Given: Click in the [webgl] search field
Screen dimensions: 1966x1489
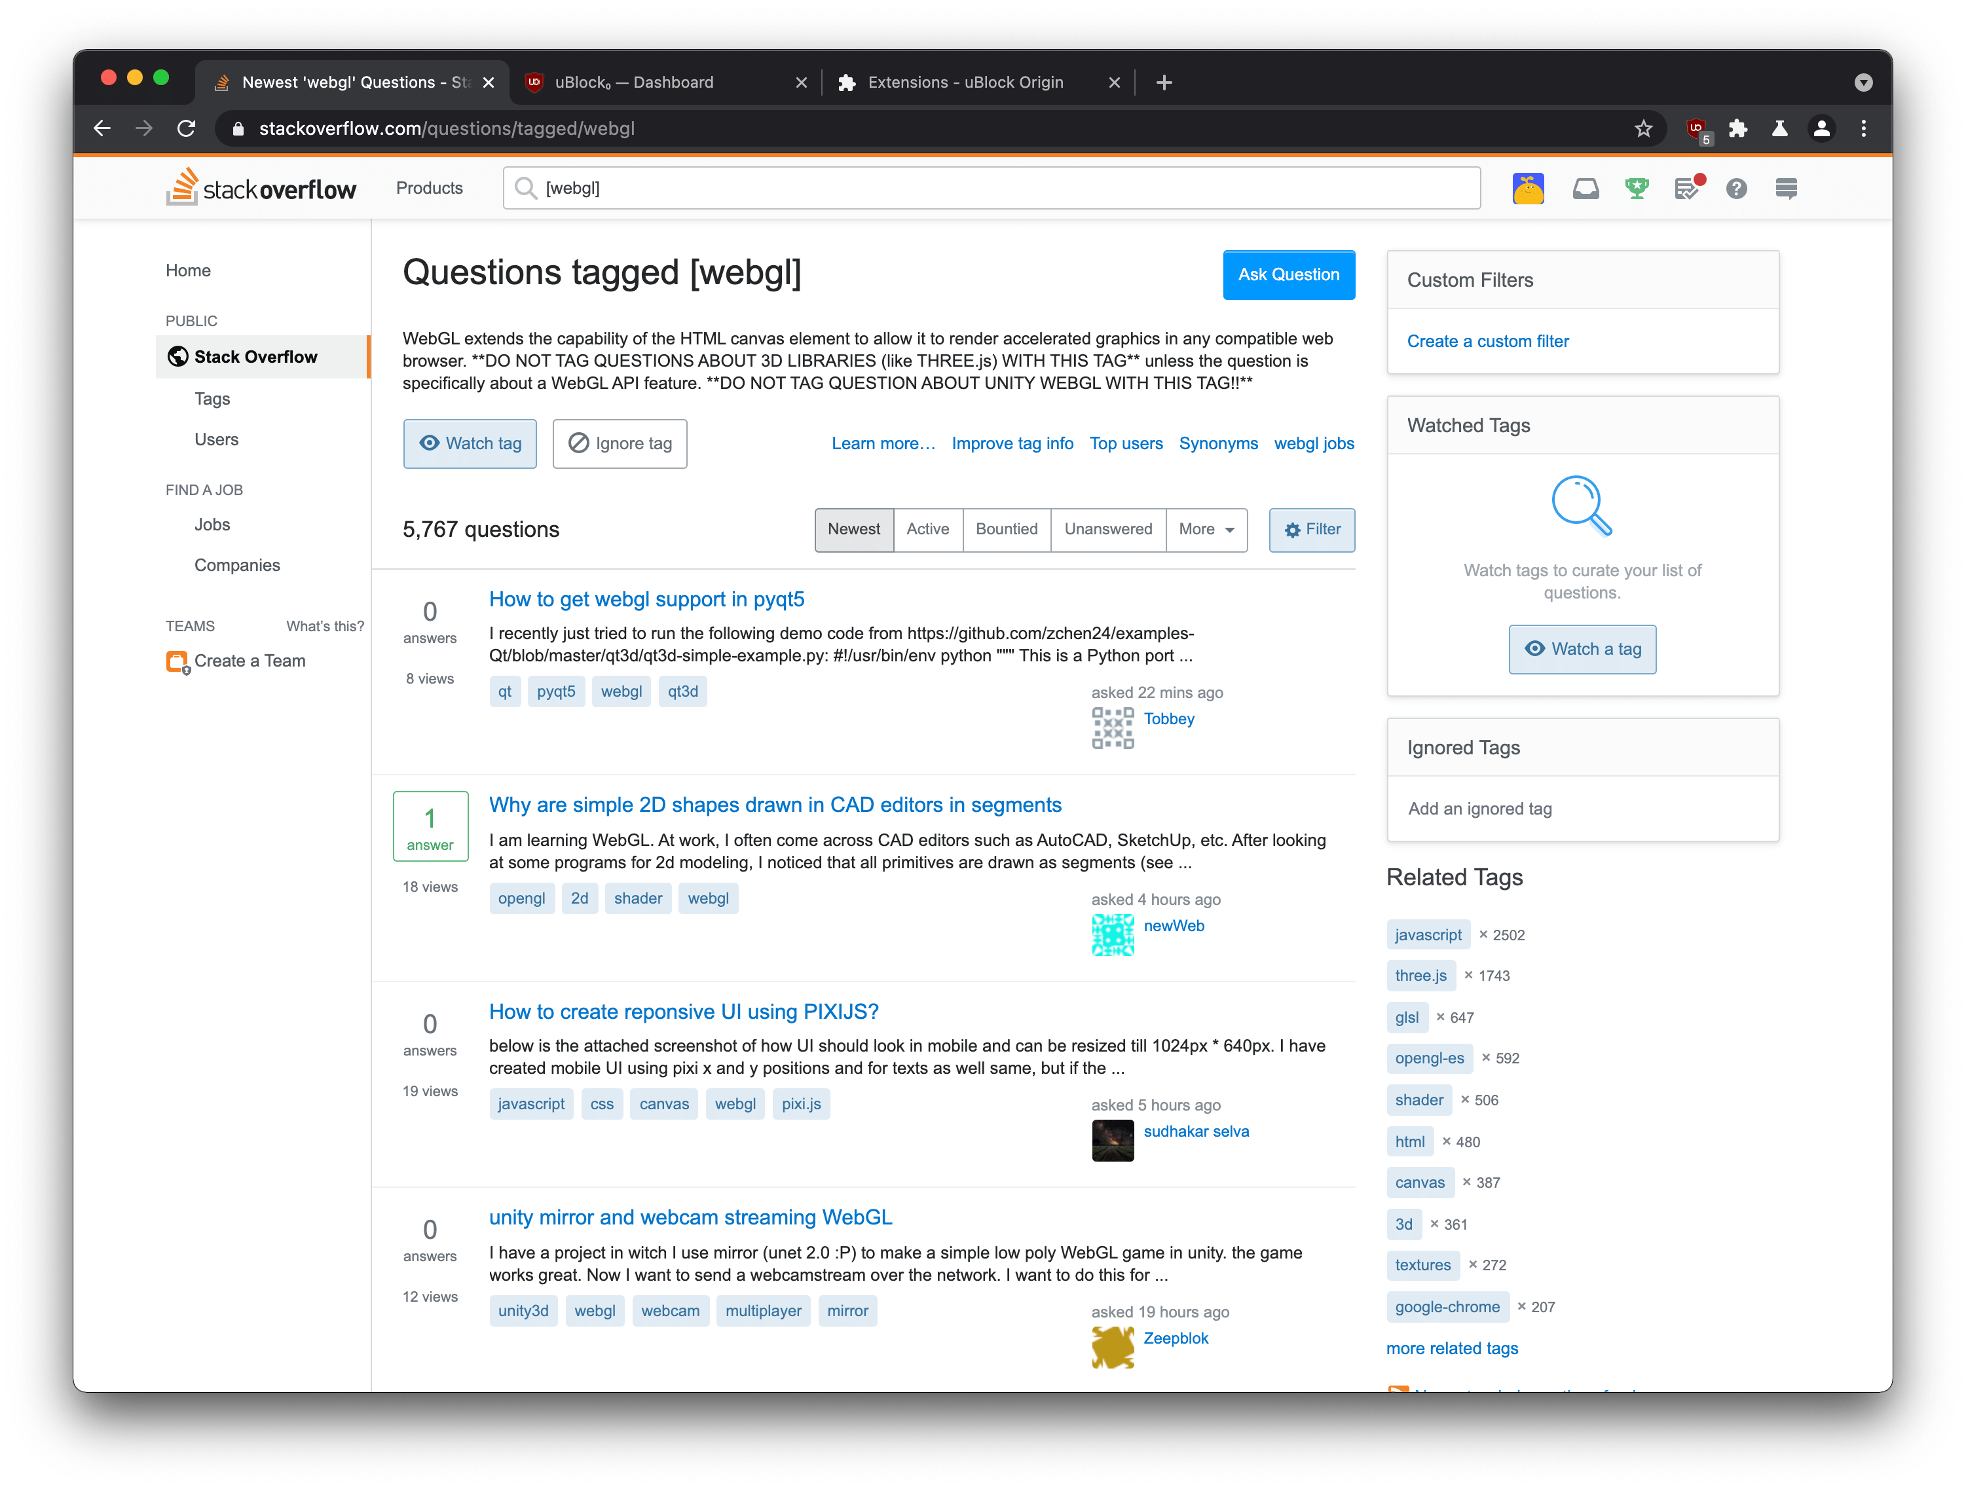Looking at the screenshot, I should point(992,189).
